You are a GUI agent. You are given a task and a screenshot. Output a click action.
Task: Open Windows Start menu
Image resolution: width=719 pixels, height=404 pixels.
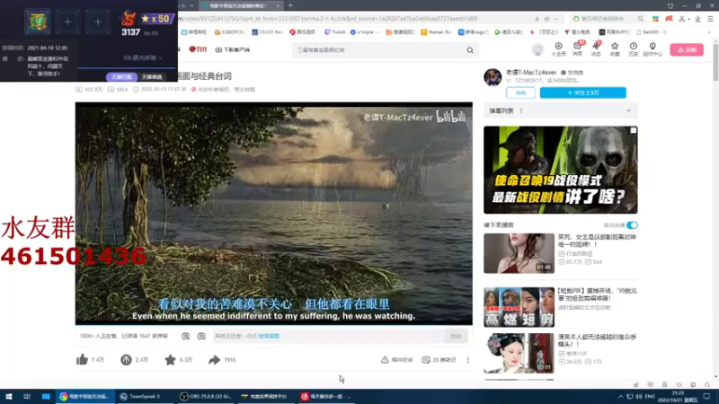(8, 396)
